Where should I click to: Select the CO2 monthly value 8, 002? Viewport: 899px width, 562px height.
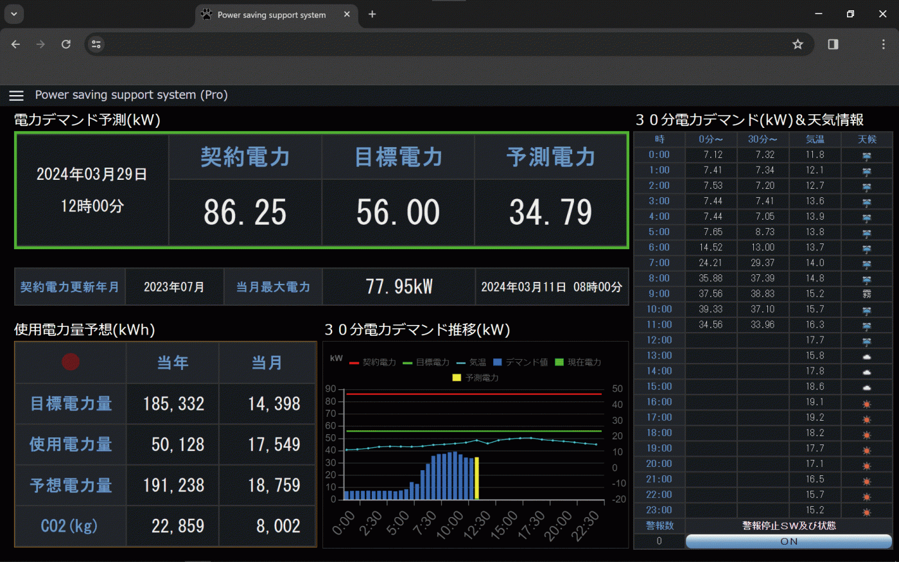pos(278,526)
